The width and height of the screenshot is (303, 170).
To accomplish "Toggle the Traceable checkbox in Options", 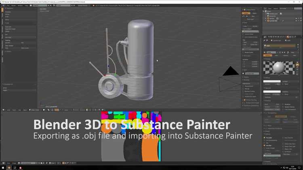I will (x=265, y=138).
